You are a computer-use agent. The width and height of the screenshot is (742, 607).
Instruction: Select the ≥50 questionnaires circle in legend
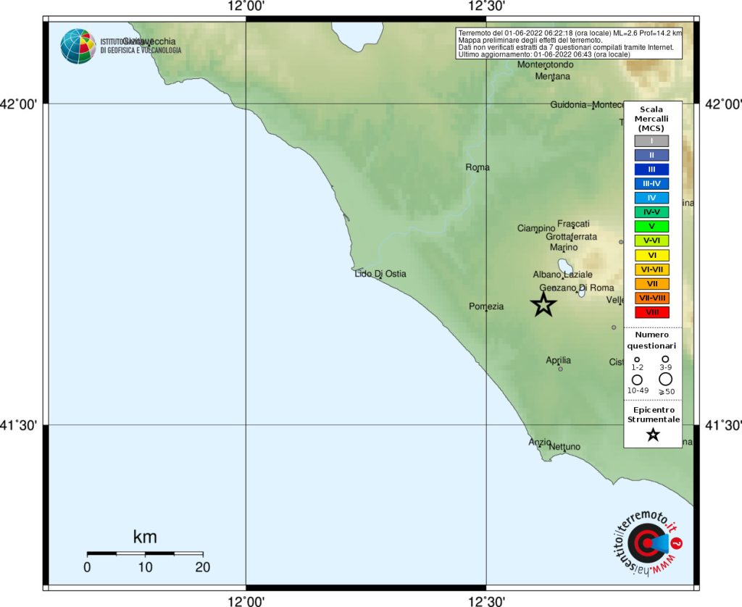(x=665, y=379)
